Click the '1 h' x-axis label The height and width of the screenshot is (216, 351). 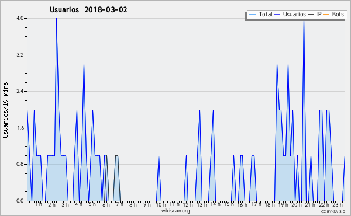38,204
